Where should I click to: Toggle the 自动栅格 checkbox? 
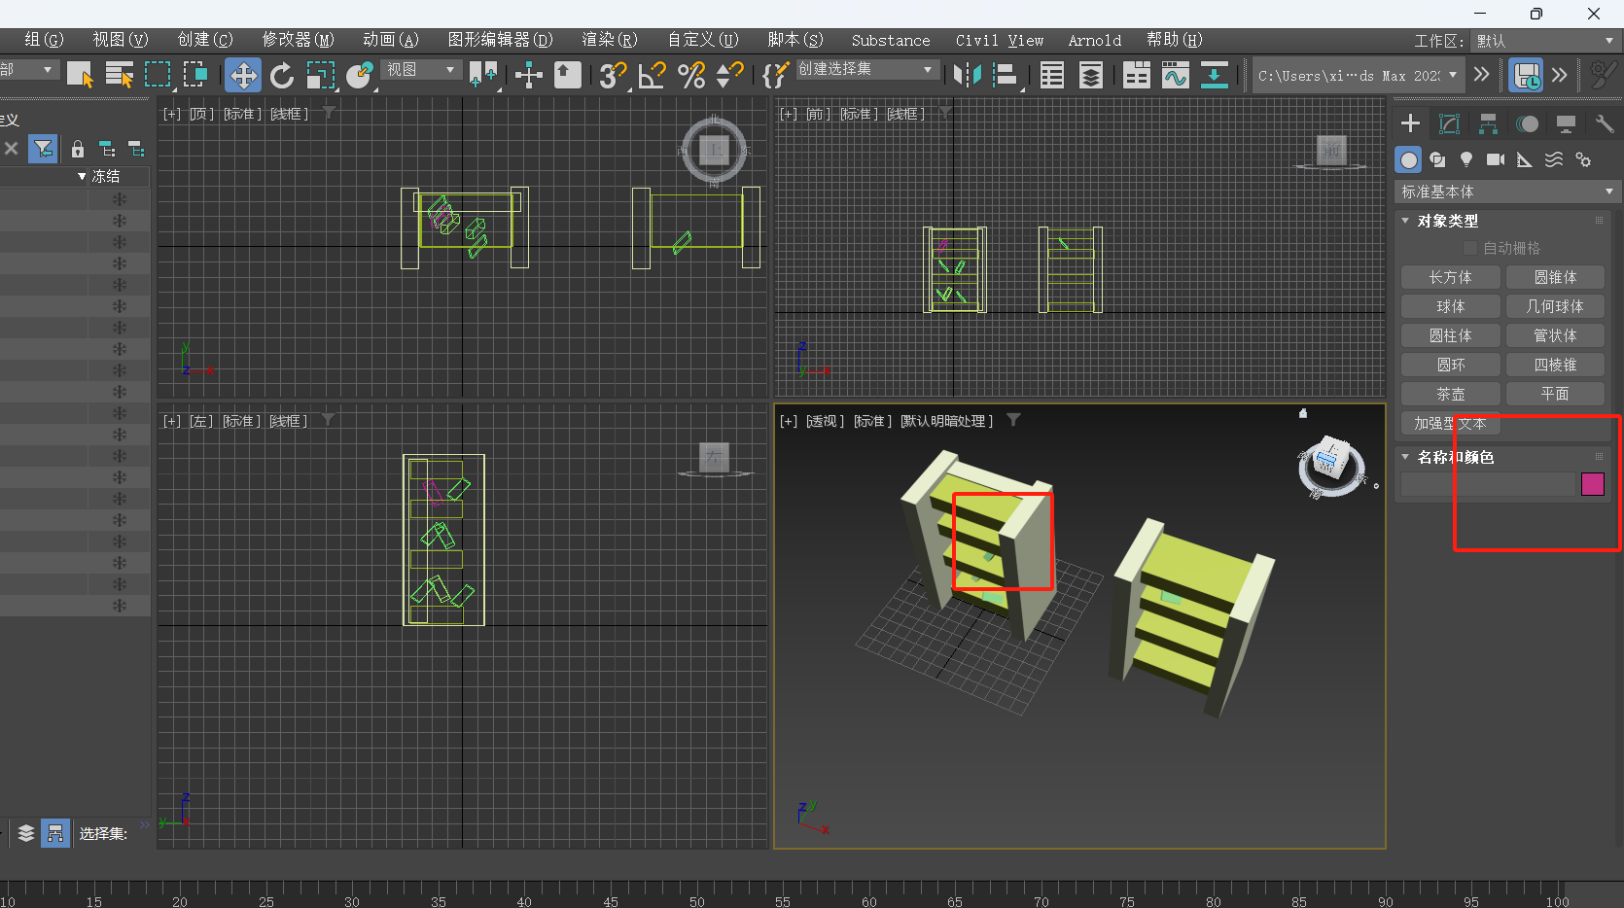(1470, 248)
